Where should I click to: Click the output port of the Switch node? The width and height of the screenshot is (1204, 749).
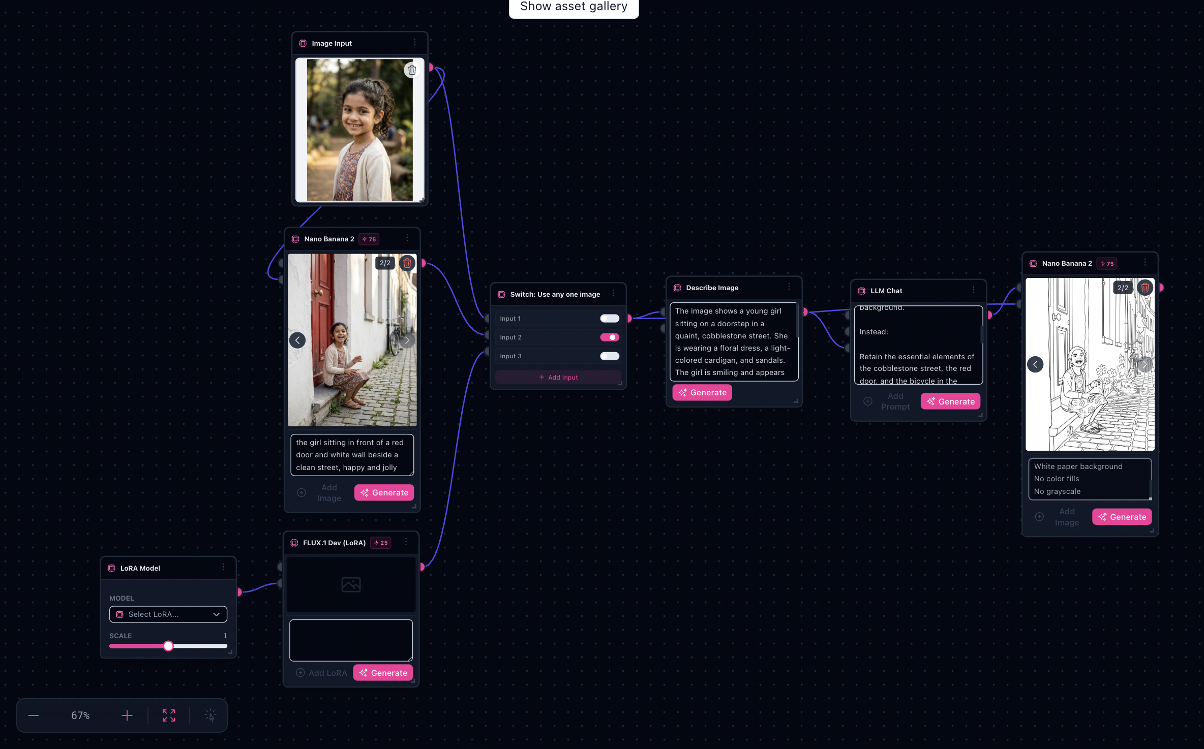click(629, 319)
